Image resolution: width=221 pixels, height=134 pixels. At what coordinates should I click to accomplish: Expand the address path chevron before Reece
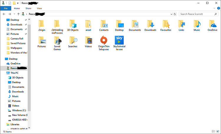tap(27, 14)
